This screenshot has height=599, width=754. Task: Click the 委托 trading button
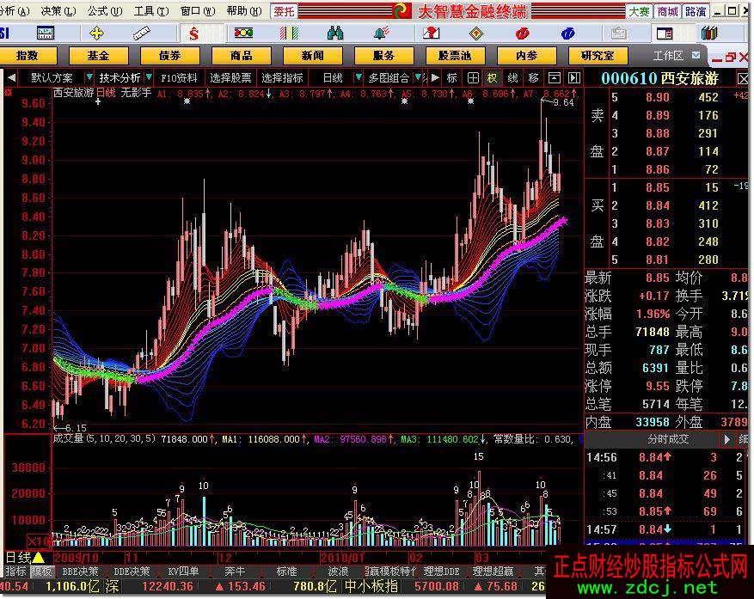coord(284,11)
